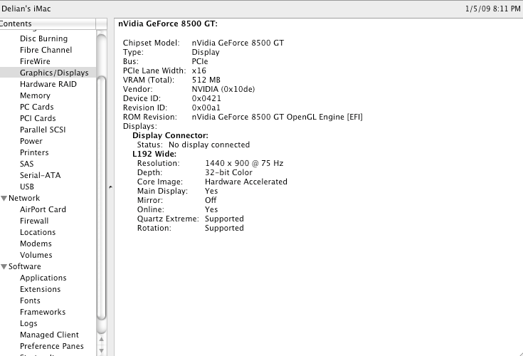Click the Device ID value 0x0421
This screenshot has width=523, height=356.
pos(206,98)
